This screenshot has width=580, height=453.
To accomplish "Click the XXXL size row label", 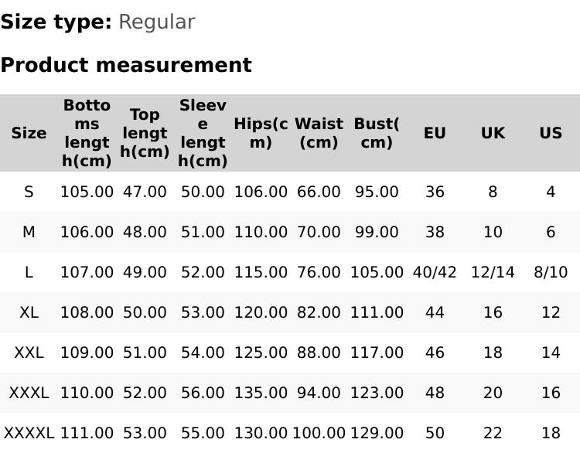I will [29, 393].
